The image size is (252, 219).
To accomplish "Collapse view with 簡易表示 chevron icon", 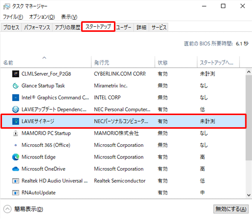I will point(7,209).
